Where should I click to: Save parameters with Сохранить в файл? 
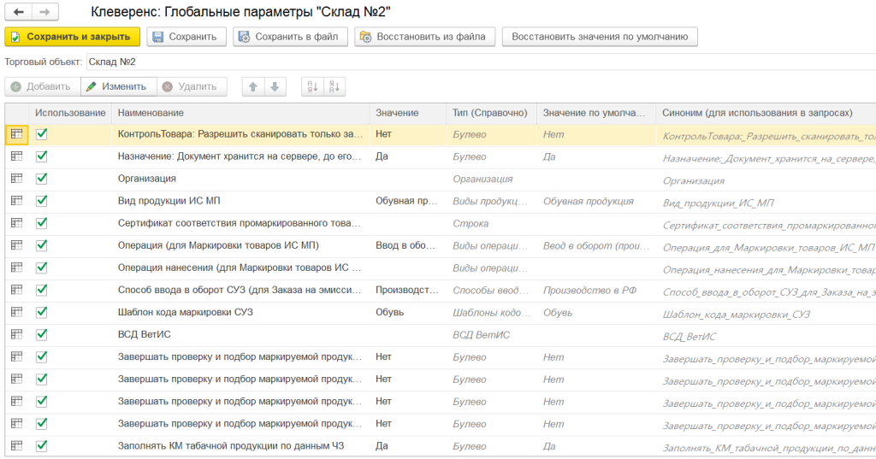tap(291, 37)
